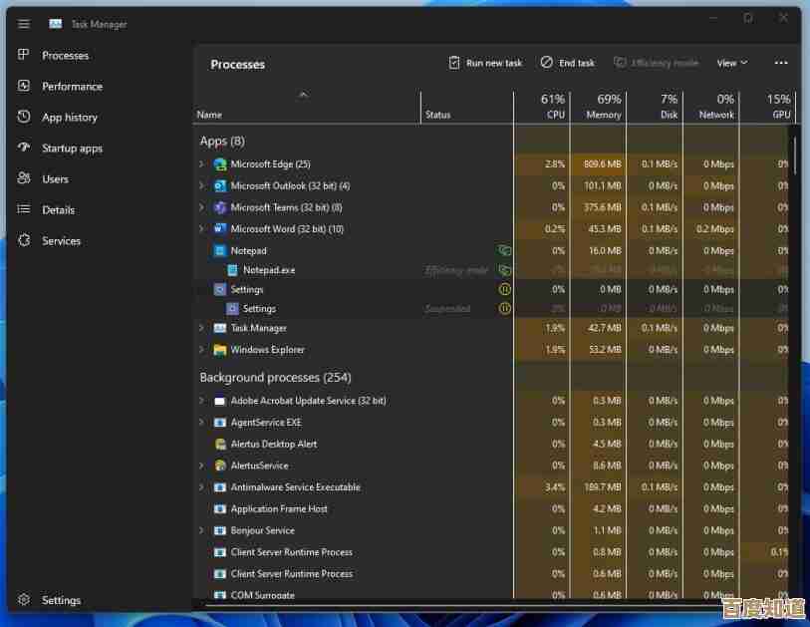
Task: Open the Users section
Action: click(x=57, y=178)
